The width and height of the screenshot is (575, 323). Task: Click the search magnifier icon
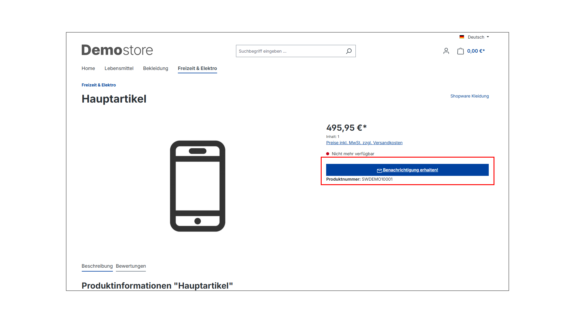(x=348, y=51)
